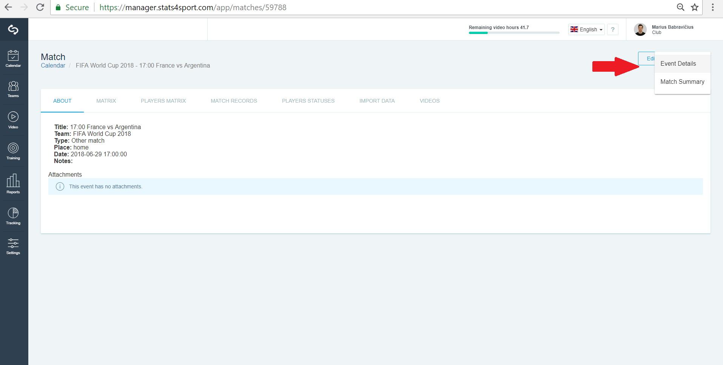Screen dimensions: 723x365
Task: Click the 'Remaining video hours 41.7' text
Action: click(499, 28)
